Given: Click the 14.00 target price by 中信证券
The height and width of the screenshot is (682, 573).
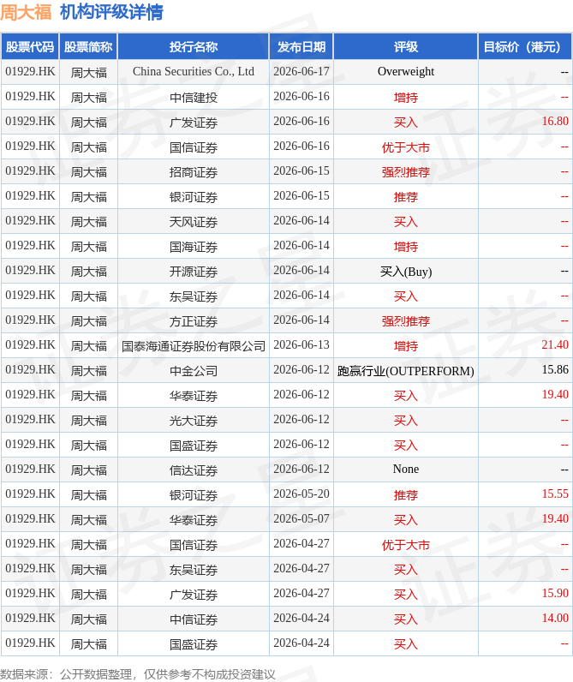Looking at the screenshot, I should pos(555,618).
